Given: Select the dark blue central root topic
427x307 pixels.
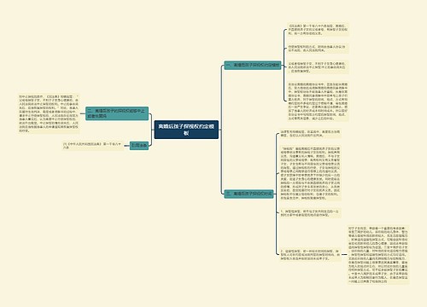Looking at the screenshot, I should (186, 130).
